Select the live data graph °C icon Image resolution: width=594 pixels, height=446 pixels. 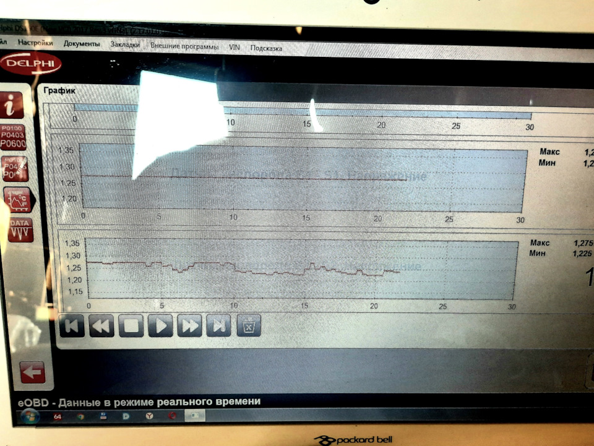(x=18, y=199)
